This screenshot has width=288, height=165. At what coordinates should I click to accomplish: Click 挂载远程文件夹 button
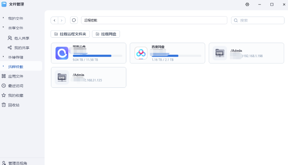[x=70, y=34]
